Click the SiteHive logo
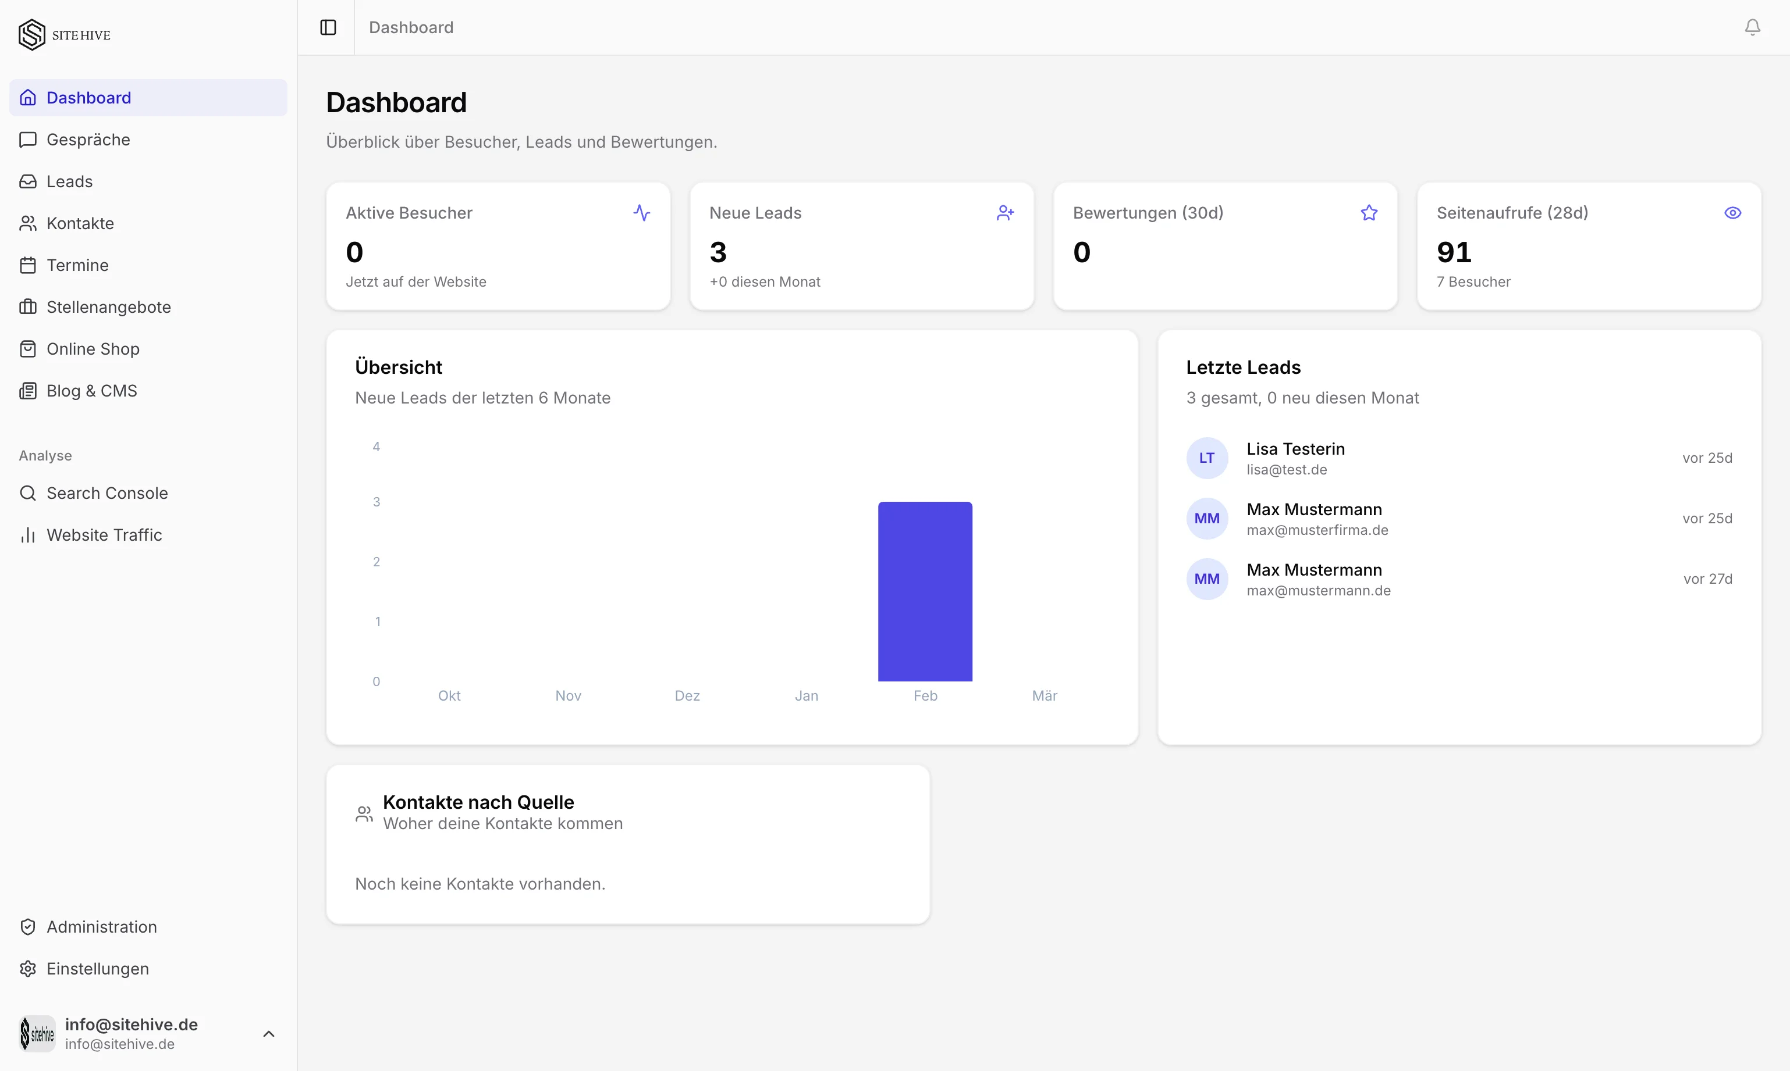 point(64,34)
